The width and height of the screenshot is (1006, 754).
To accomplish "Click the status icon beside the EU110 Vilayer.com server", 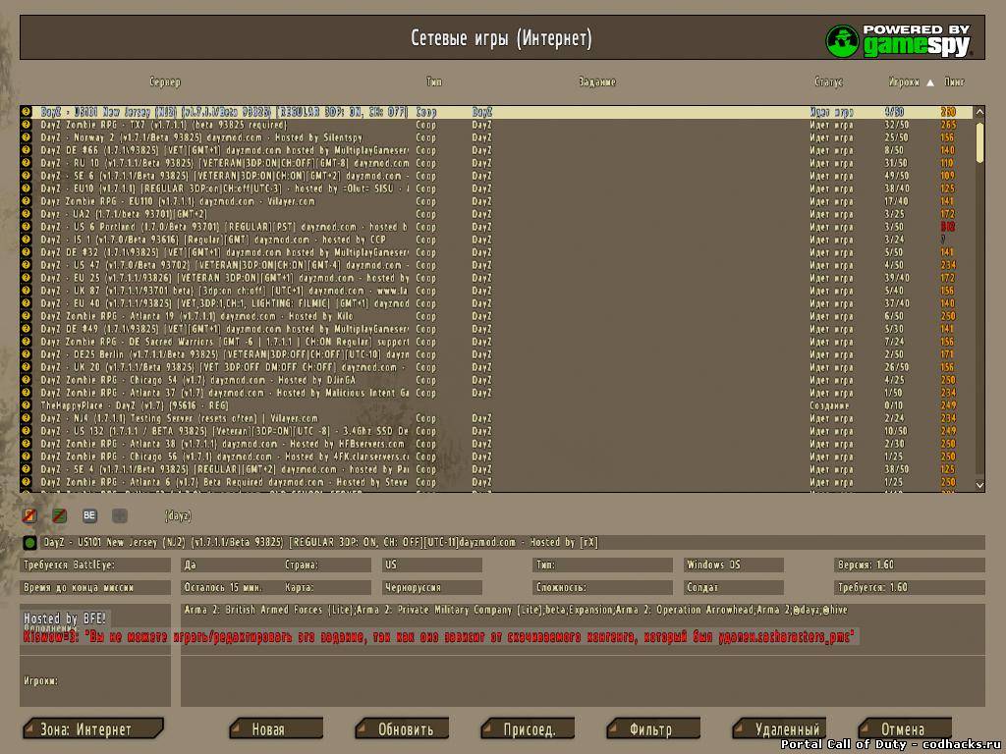I will click(26, 201).
